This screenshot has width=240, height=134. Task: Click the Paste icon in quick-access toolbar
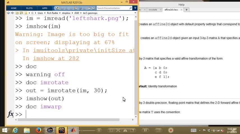point(76,8)
